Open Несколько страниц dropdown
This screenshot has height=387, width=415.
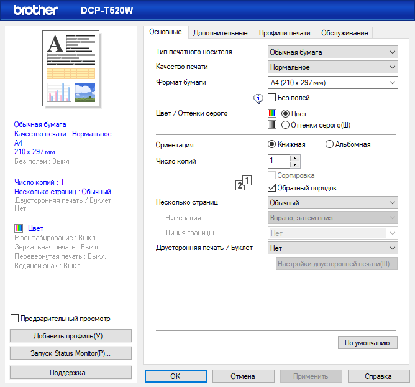(333, 203)
